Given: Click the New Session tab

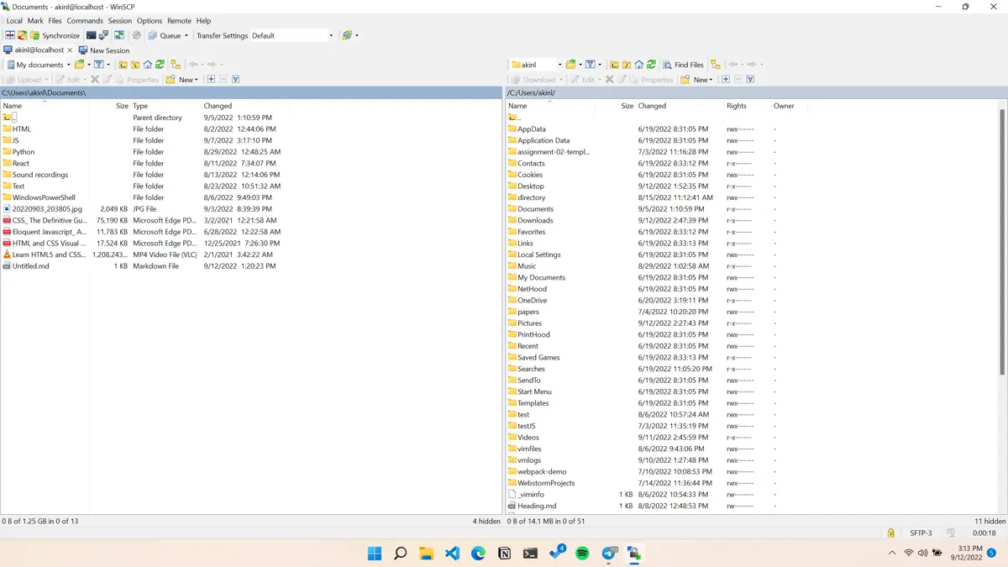Looking at the screenshot, I should (104, 50).
